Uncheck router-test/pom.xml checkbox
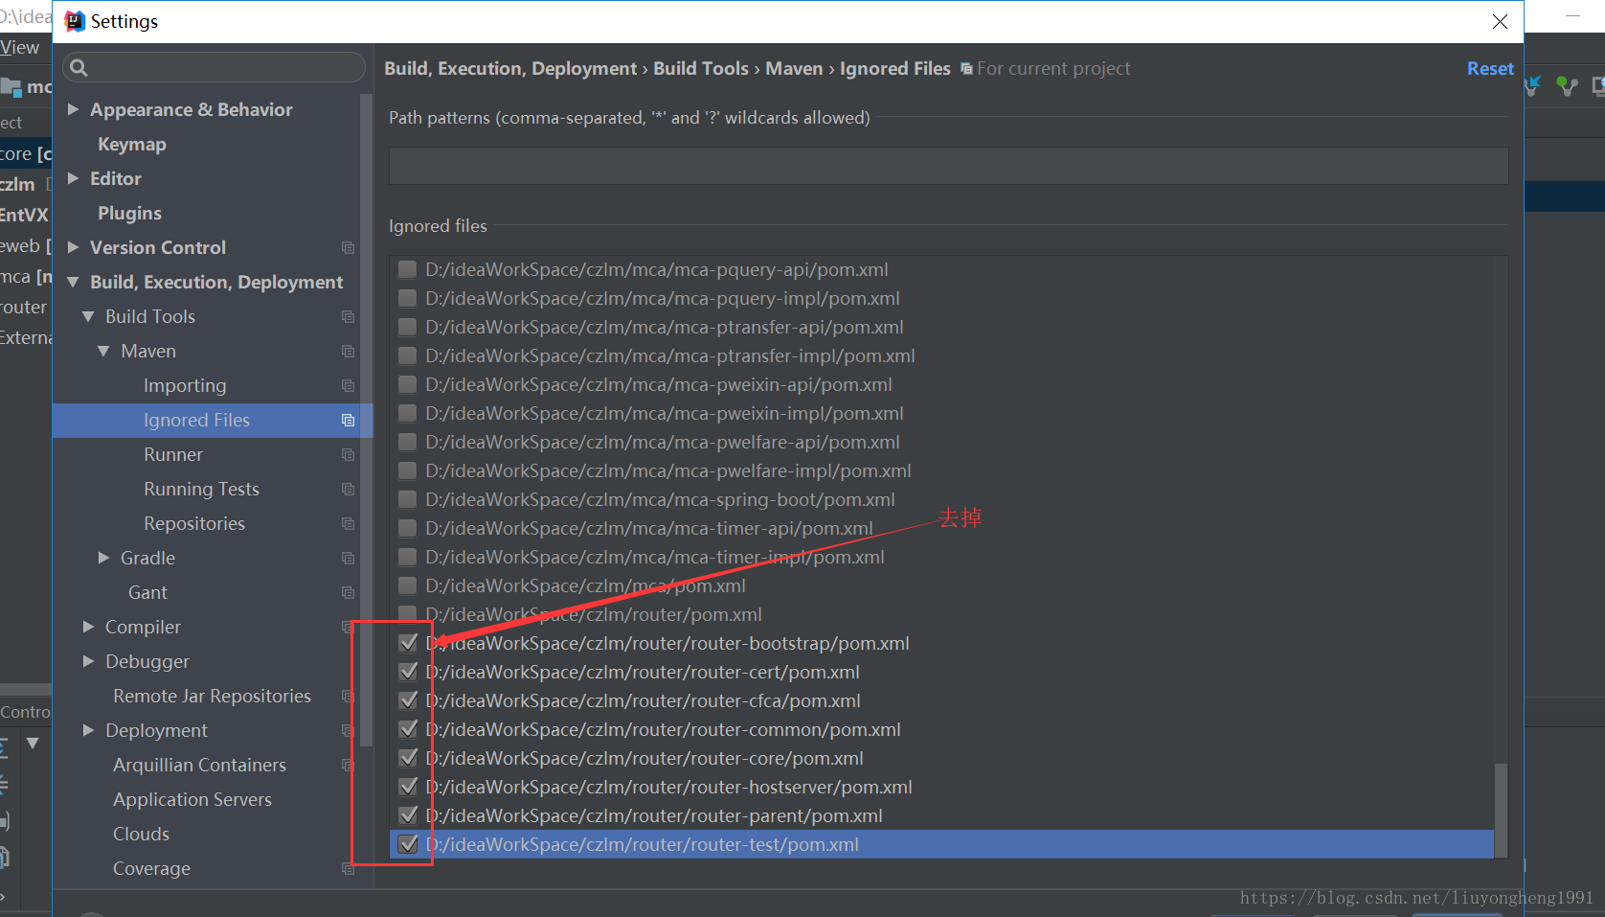This screenshot has height=917, width=1605. click(408, 844)
